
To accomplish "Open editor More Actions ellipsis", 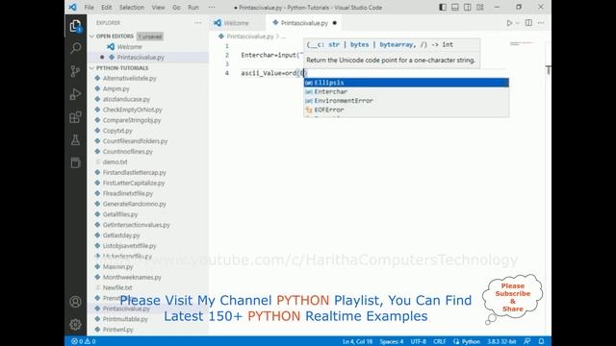I will point(541,23).
